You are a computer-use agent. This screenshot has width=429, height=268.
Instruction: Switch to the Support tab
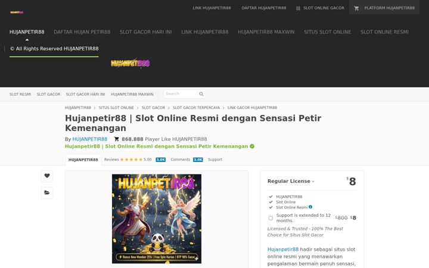[215, 160]
